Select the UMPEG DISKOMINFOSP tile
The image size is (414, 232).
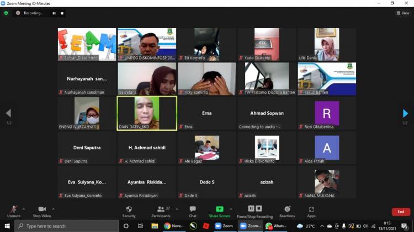147,45
